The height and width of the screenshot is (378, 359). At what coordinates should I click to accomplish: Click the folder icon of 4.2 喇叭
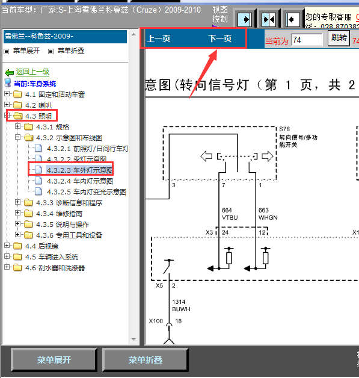[17, 105]
